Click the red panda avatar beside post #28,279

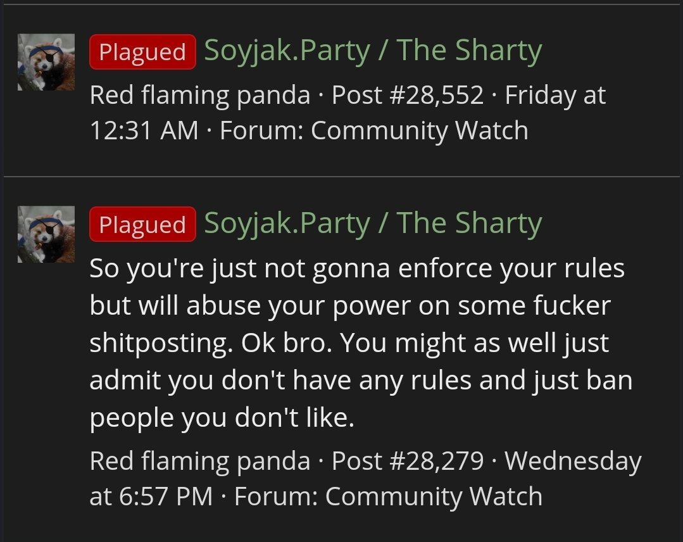(x=46, y=234)
